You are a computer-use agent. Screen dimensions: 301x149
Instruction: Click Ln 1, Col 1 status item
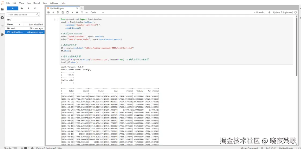point(271,148)
